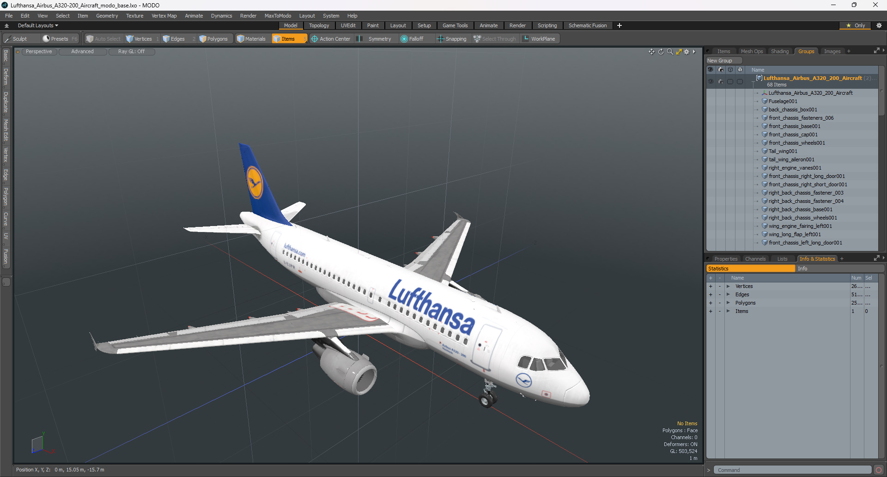Click the New Group button

pos(723,61)
